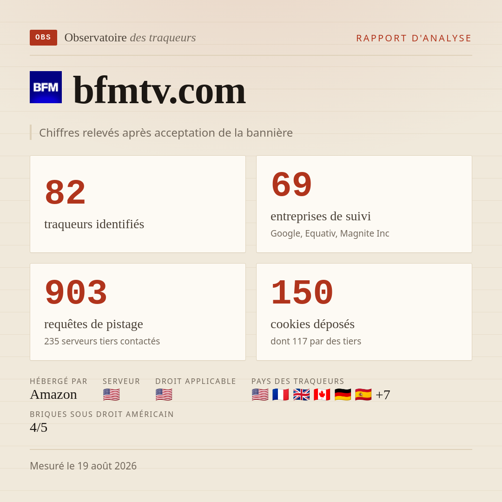Viewport: 502px width, 502px height.
Task: Click the SERVEUR column label
Action: coord(121,381)
